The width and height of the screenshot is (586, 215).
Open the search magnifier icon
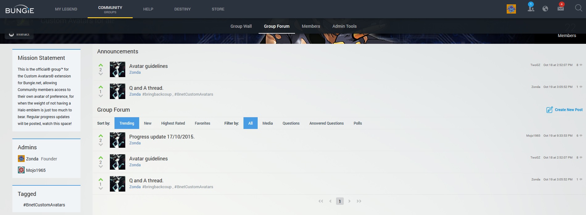(x=579, y=8)
